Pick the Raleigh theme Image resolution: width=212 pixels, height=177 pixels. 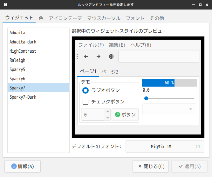[38, 60]
